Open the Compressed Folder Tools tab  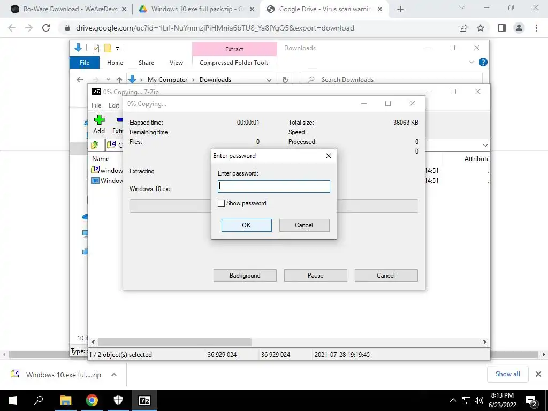tap(234, 63)
